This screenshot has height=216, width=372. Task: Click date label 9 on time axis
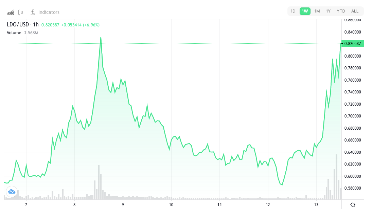pos(123,204)
